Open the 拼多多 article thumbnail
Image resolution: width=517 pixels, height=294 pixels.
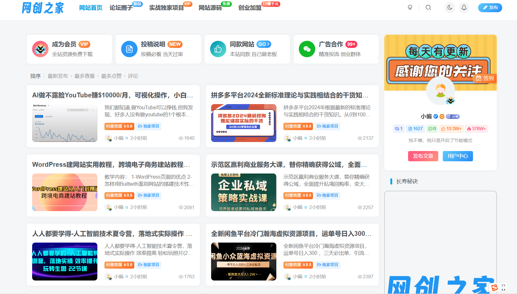[244, 123]
